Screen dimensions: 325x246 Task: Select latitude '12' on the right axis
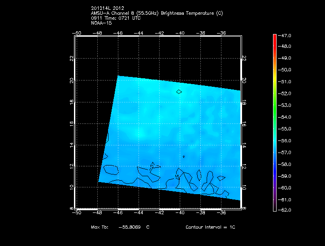(244, 166)
